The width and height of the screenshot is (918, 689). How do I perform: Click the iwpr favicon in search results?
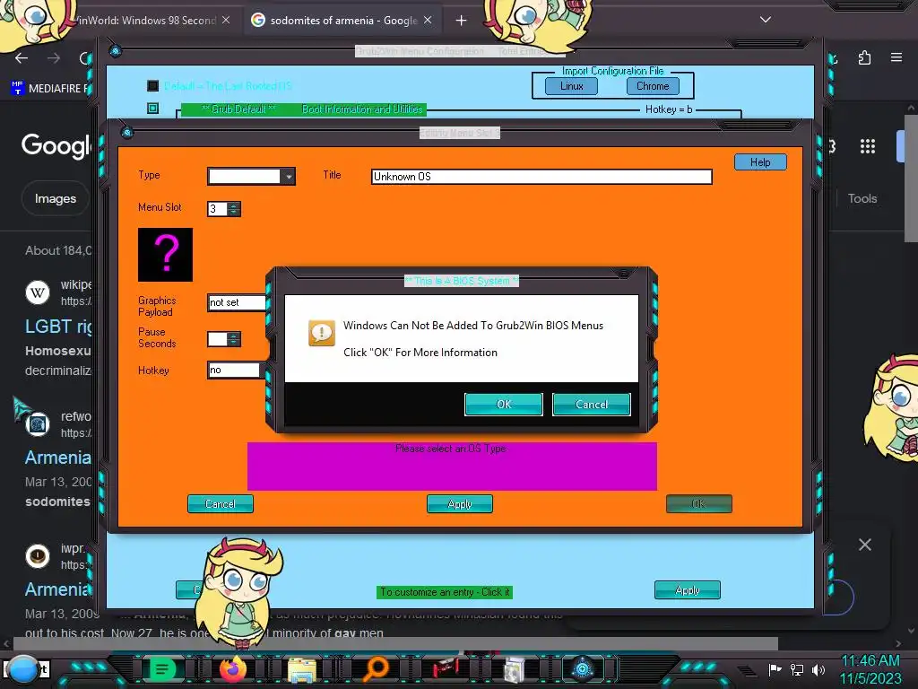coord(38,555)
